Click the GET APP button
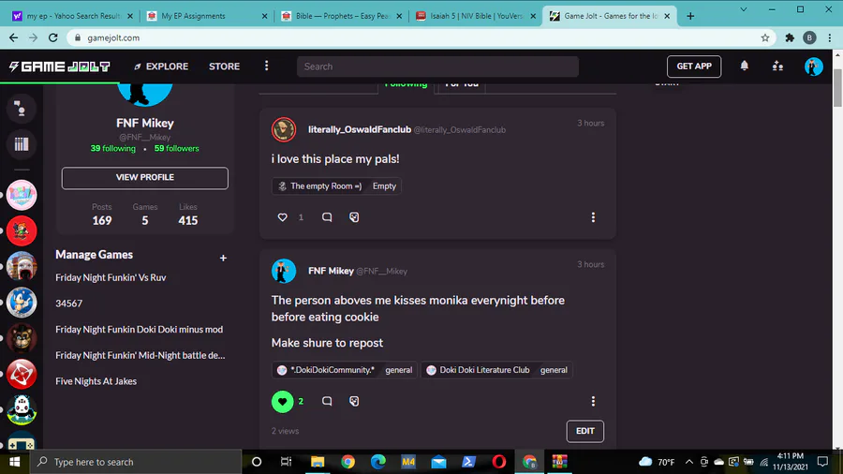The image size is (843, 474). coord(693,67)
